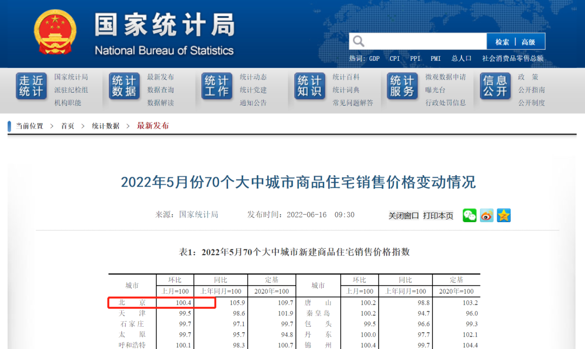Screen dimensions: 585x349
Task: Click the magnifier icon in the search bar
Action: [x=359, y=41]
